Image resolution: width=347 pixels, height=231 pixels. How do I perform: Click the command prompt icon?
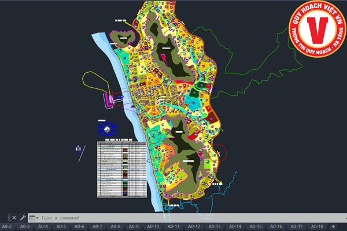(32, 218)
